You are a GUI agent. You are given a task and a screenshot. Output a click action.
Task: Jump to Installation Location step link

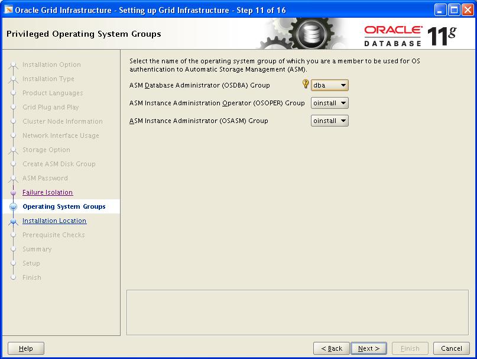[54, 221]
